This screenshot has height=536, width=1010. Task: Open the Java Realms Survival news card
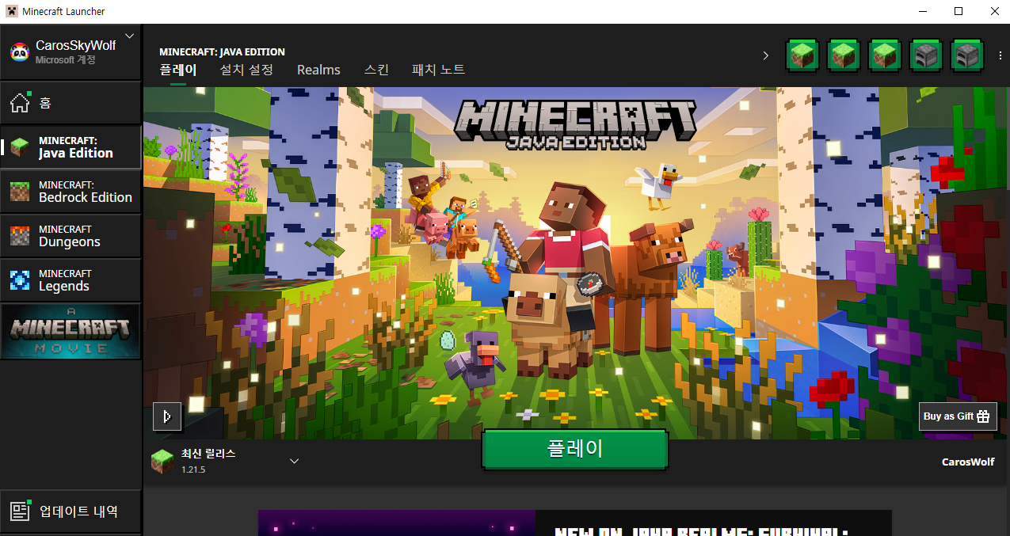tap(574, 523)
